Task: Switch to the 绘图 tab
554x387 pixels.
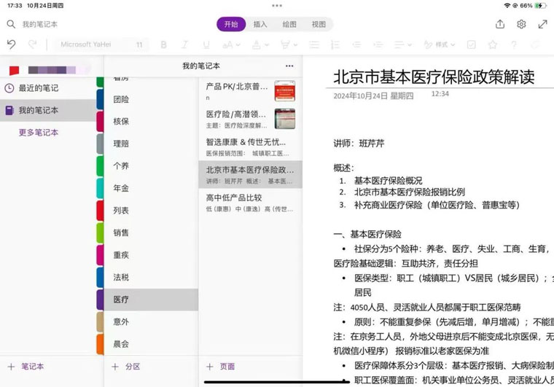Action: tap(289, 24)
